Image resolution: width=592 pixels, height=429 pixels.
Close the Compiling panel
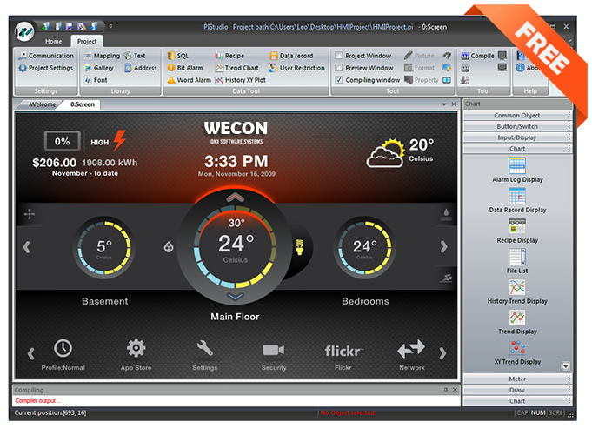pyautogui.click(x=455, y=390)
